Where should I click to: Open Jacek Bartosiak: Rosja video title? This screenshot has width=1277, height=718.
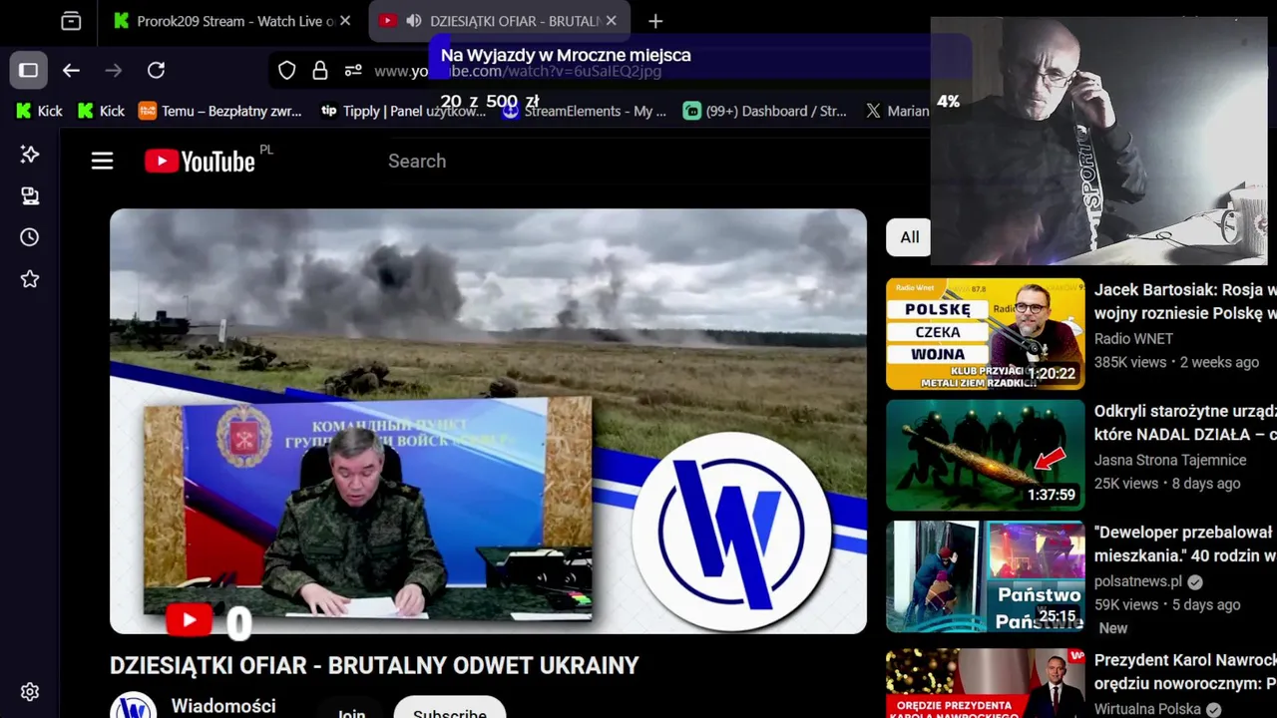[1185, 301]
